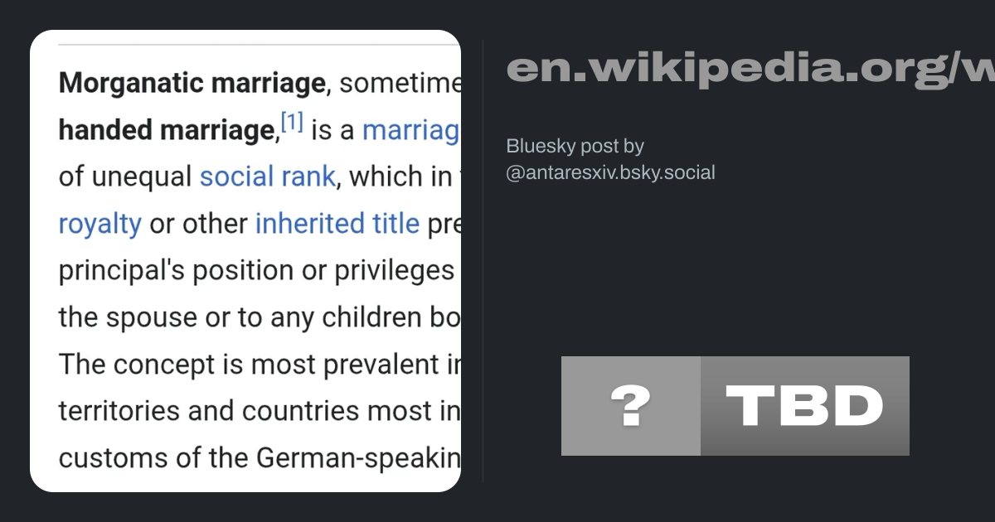Select the bold 'Morganatic marriage' term
Image resolution: width=995 pixels, height=522 pixels.
click(x=192, y=83)
